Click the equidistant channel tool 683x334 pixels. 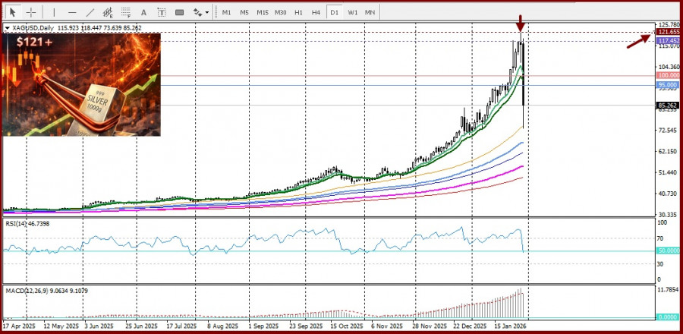click(x=109, y=13)
